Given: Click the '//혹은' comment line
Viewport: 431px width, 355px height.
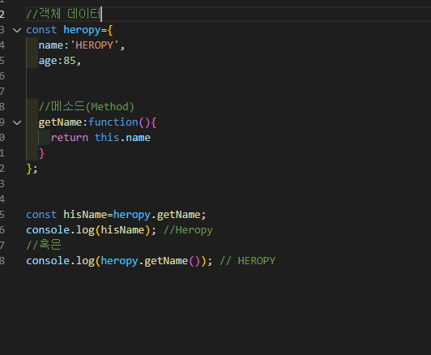Looking at the screenshot, I should point(44,245).
